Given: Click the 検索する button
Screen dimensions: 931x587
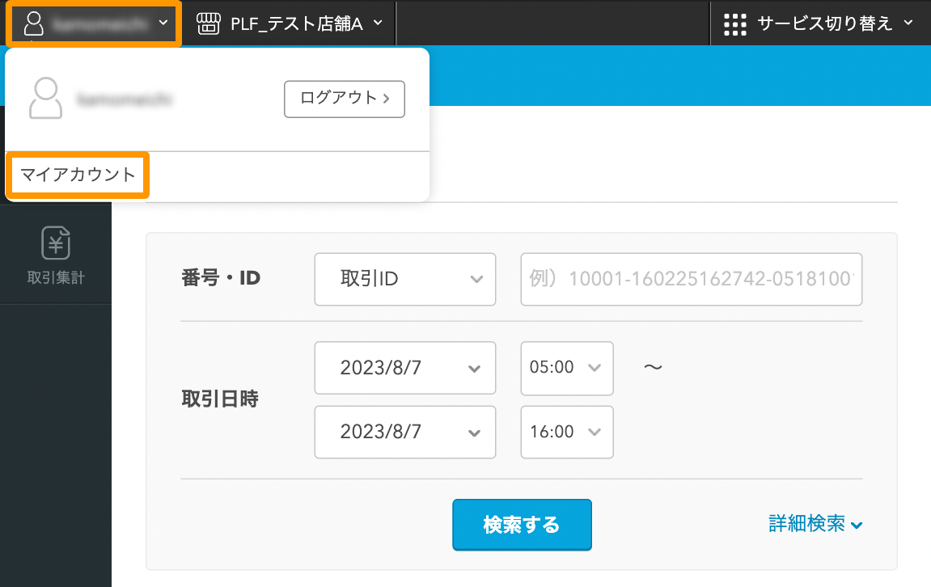Looking at the screenshot, I should coord(522,525).
